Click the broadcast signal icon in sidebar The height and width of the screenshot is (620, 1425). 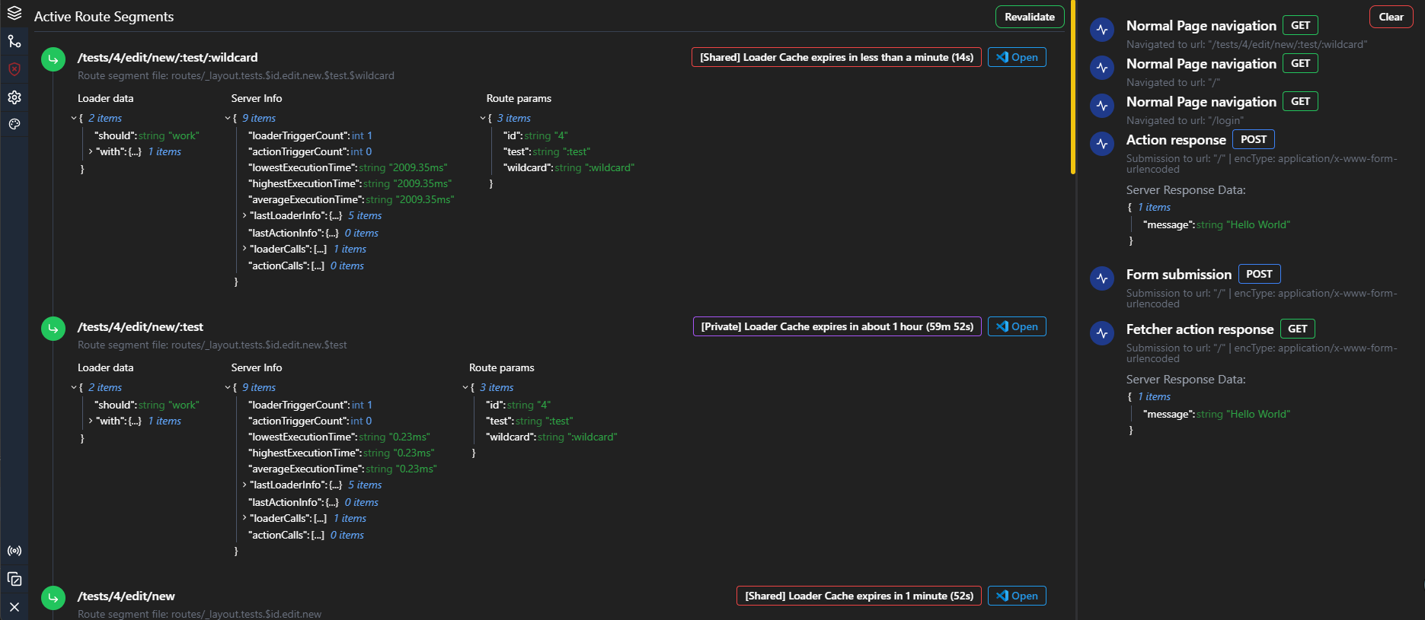[x=14, y=551]
